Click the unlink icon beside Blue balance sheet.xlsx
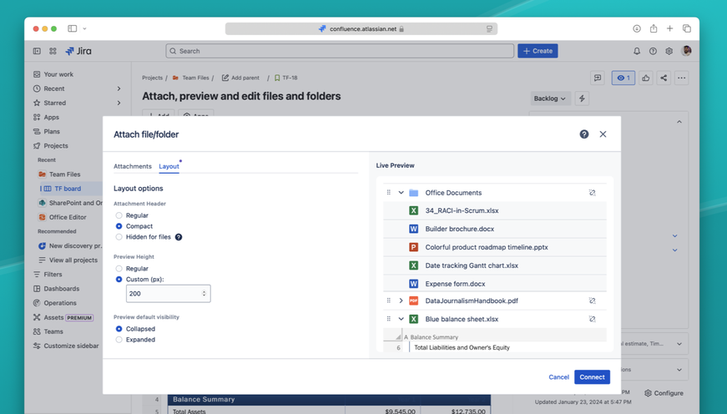This screenshot has height=414, width=727. tap(592, 319)
